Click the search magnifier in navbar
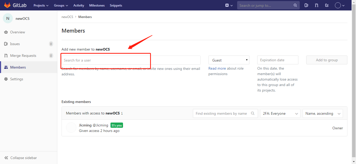 coord(295,5)
